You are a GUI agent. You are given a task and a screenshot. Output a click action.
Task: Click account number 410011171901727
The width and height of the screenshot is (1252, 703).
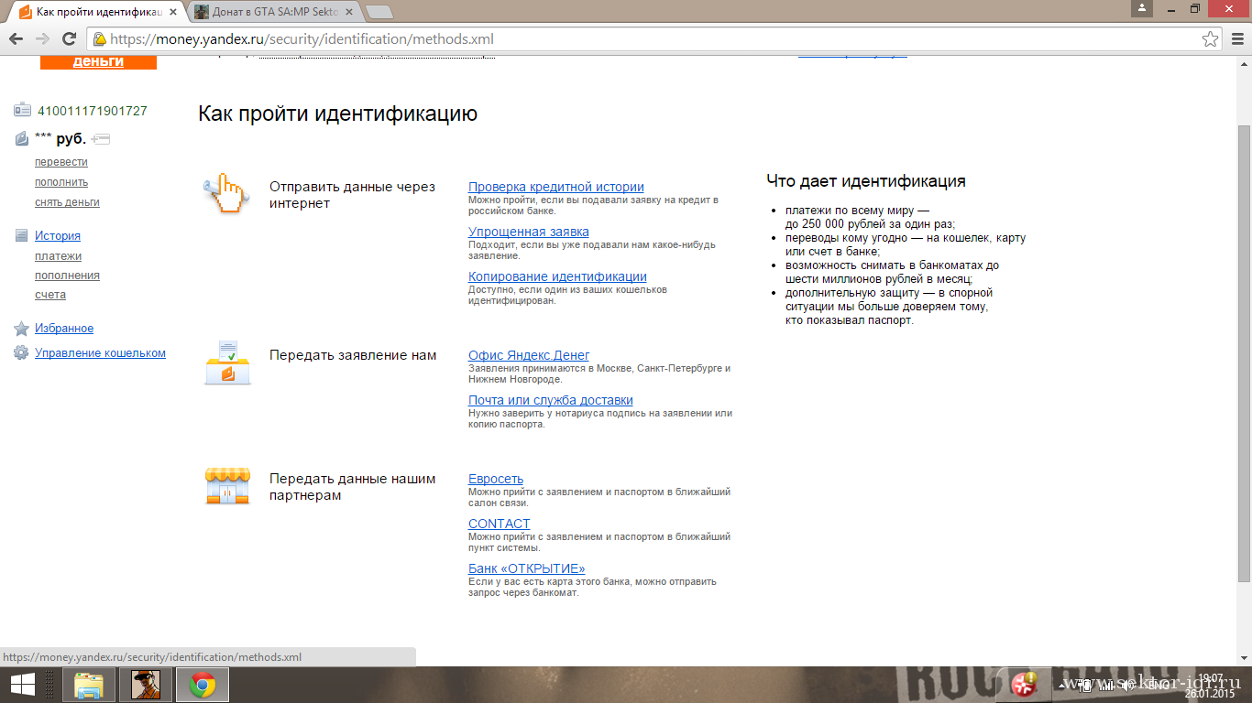(x=93, y=111)
